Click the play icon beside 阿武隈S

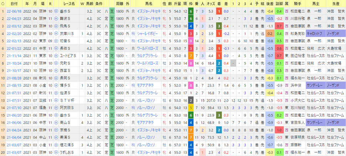pos(56,108)
